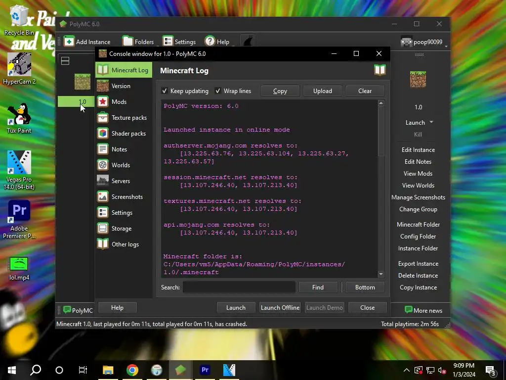The image size is (506, 380).
Task: Open the Servers page in sidebar
Action: [x=124, y=181]
